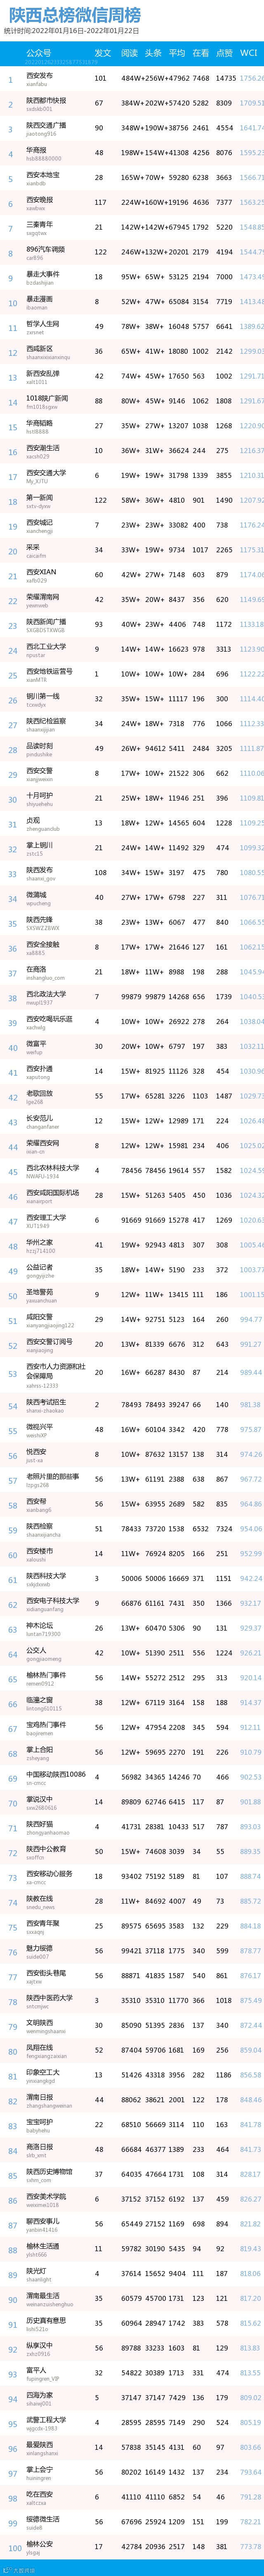The width and height of the screenshot is (264, 2576).
Task: Select the 西安XIAN account name
Action: pos(42,572)
